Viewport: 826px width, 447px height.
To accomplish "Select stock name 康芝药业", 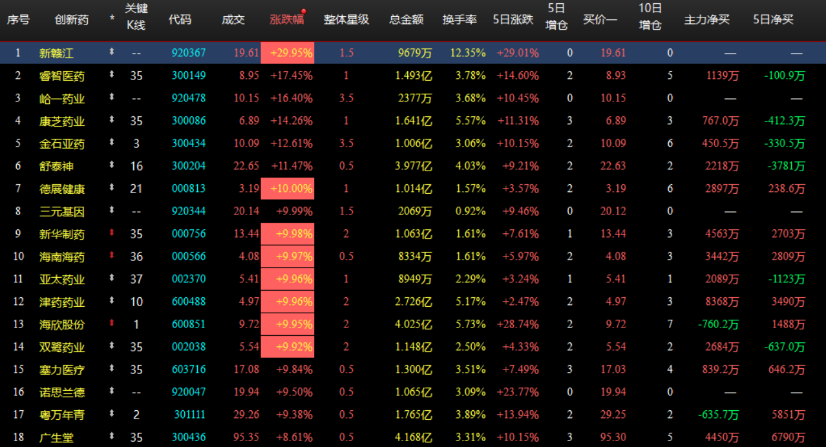I will 62,121.
